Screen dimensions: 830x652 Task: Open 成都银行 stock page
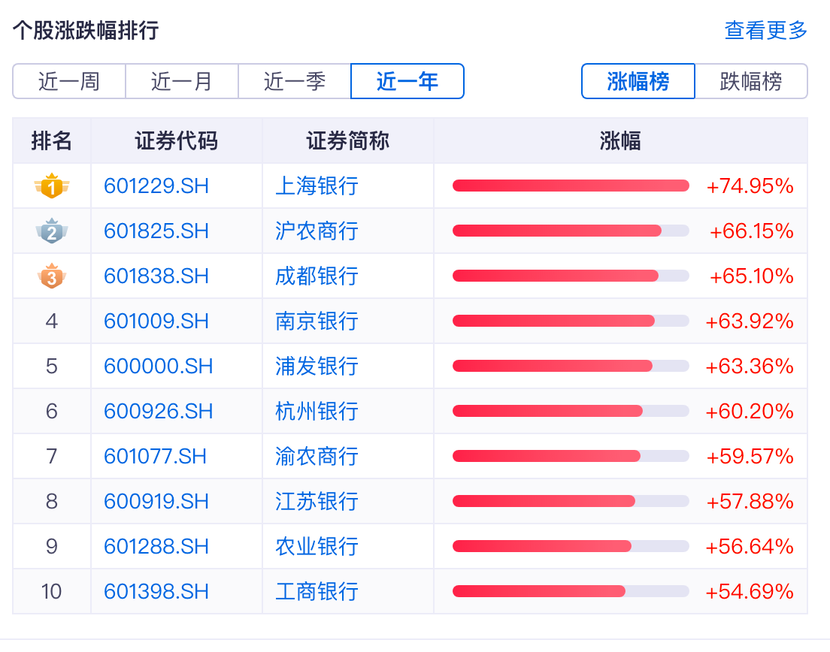coord(317,276)
